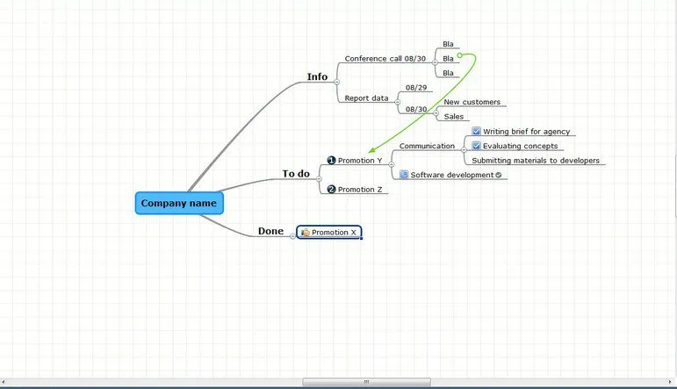Select Evaluating concepts text
The width and height of the screenshot is (677, 389).
[x=521, y=146]
